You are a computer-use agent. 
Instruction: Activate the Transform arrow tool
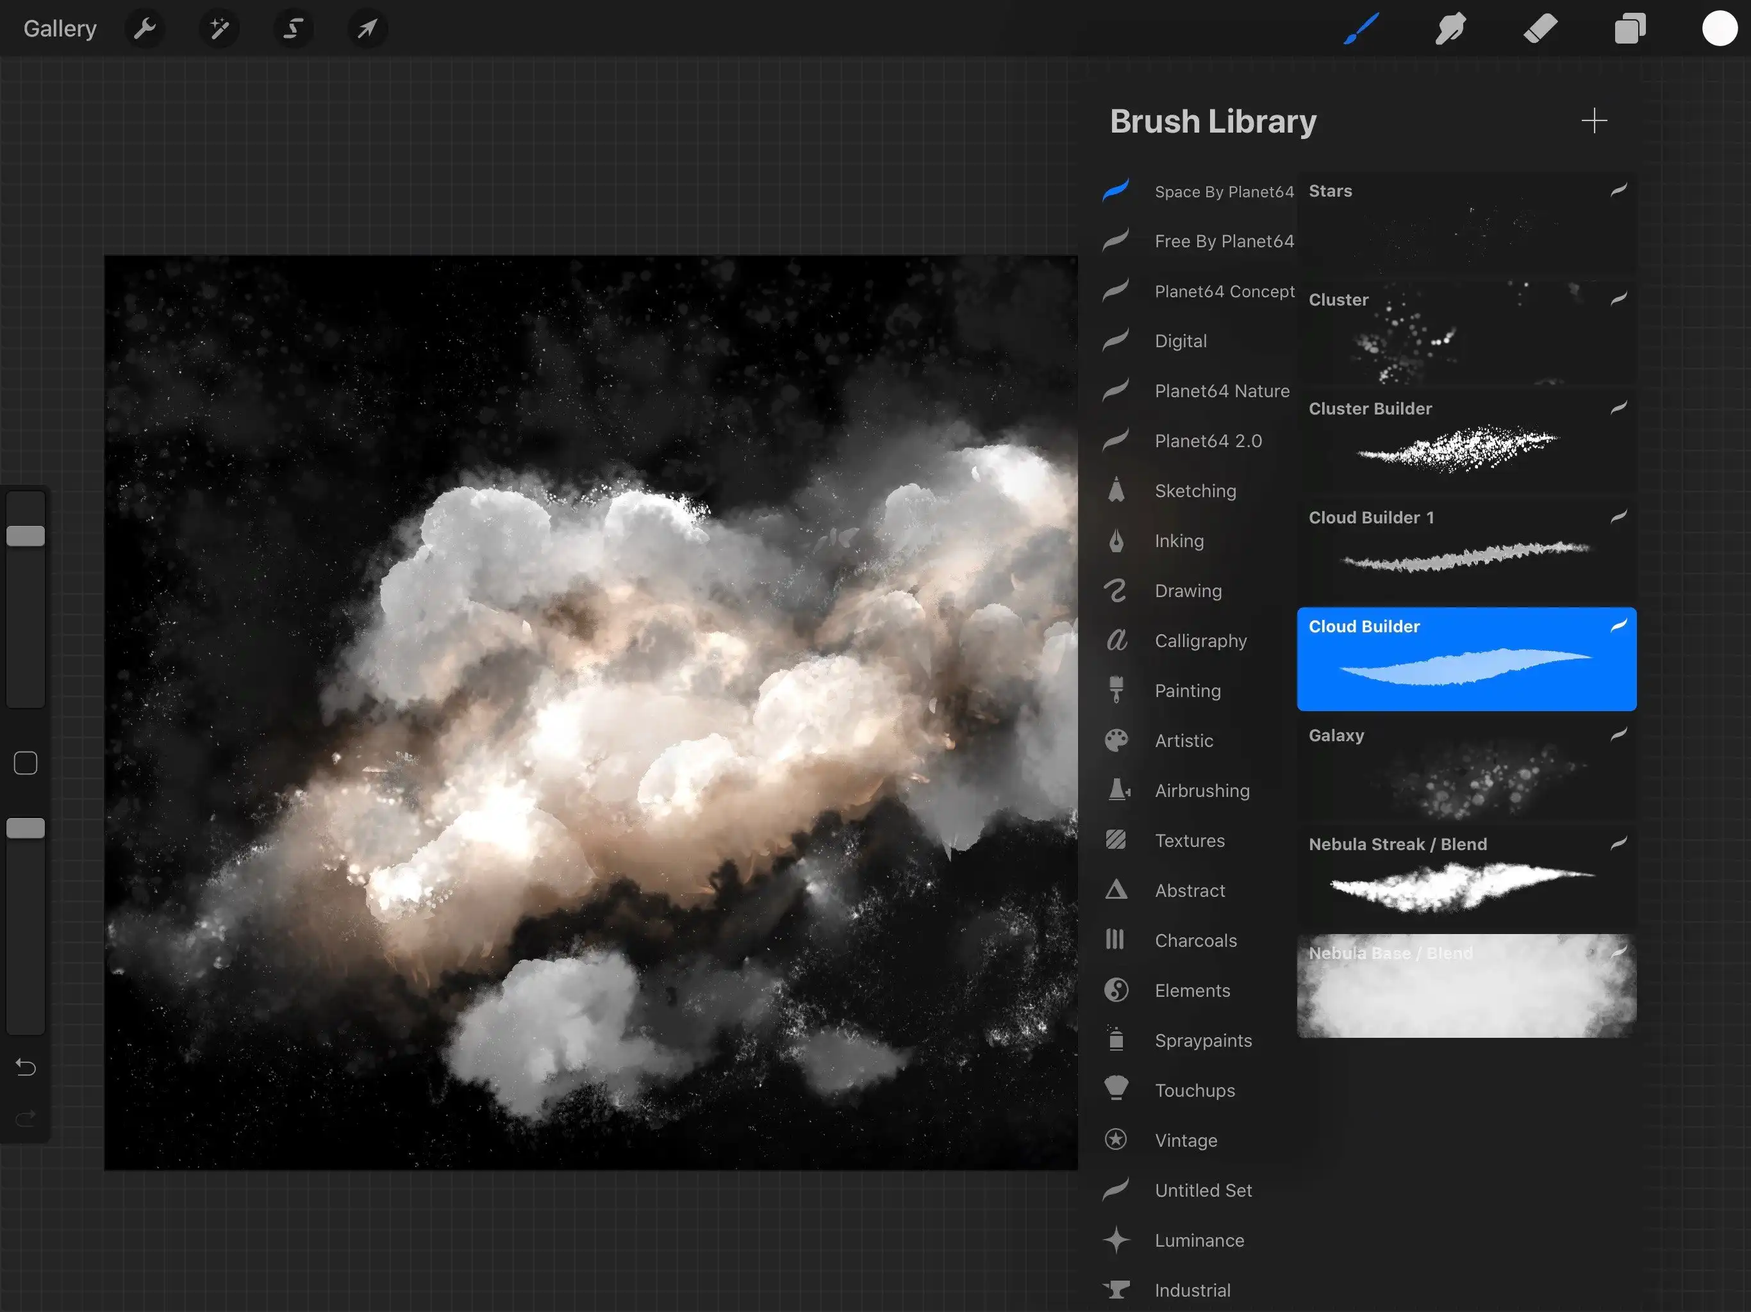click(x=367, y=29)
